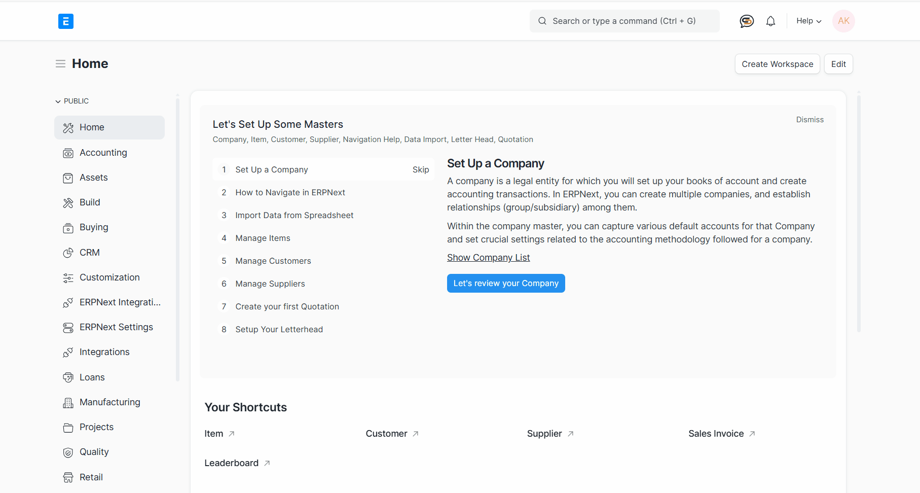Skip the Set Up a Company step
Screen dimensions: 920x493
420,170
